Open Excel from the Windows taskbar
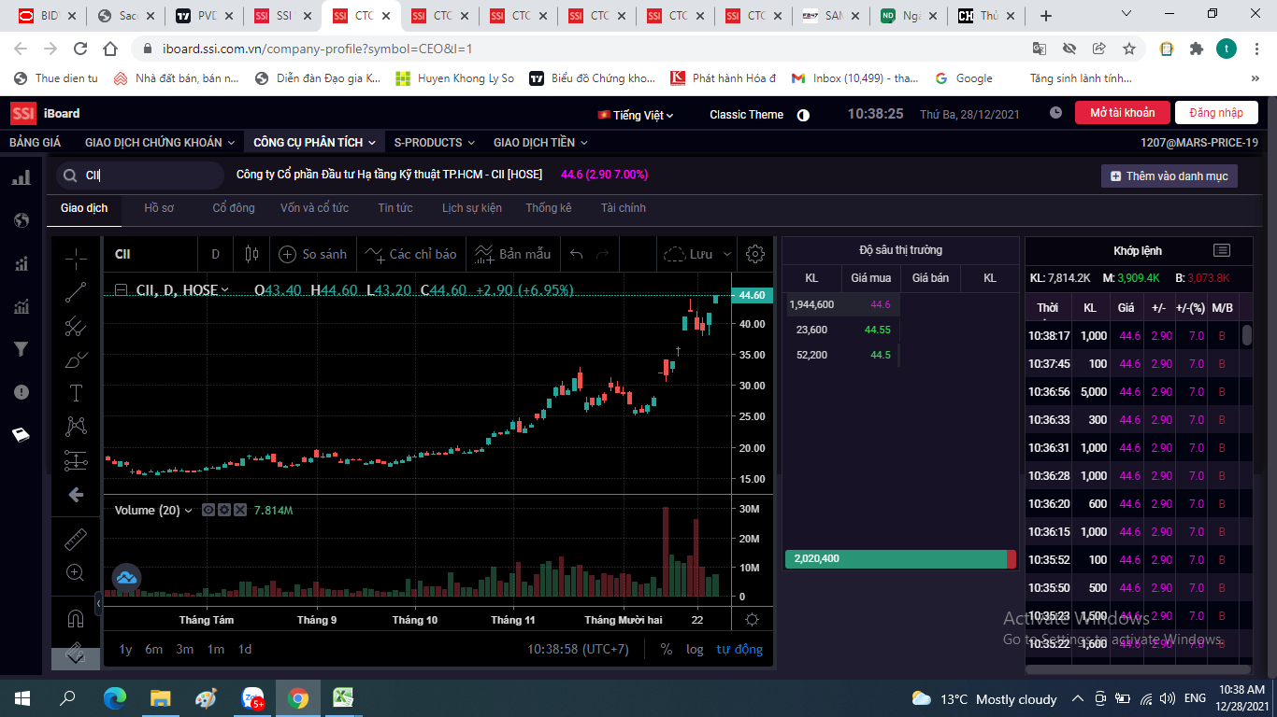The image size is (1277, 717). (343, 698)
